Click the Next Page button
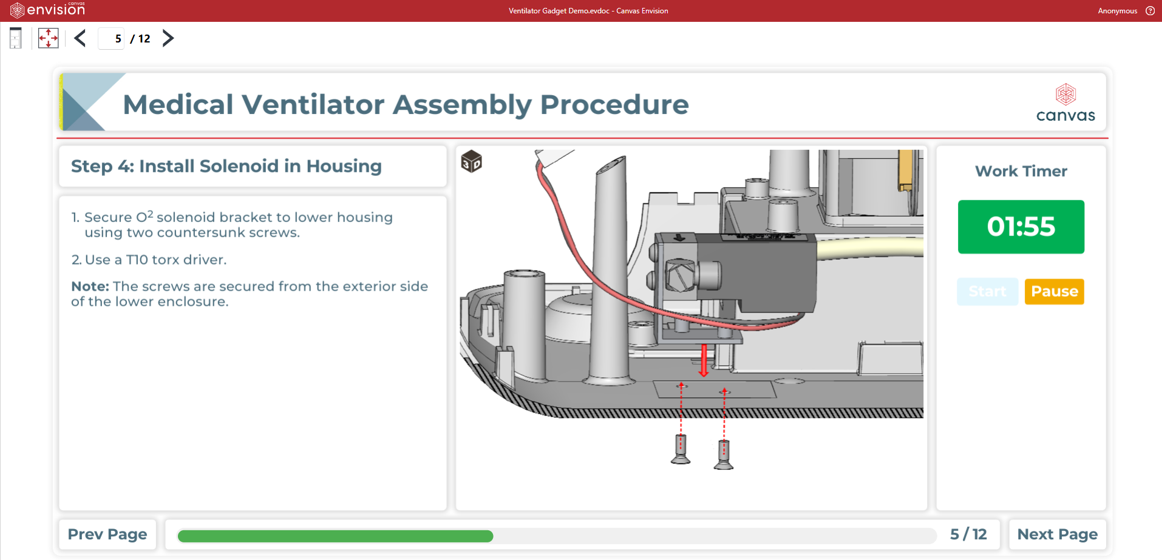Viewport: 1162px width, 560px height. tap(1057, 534)
